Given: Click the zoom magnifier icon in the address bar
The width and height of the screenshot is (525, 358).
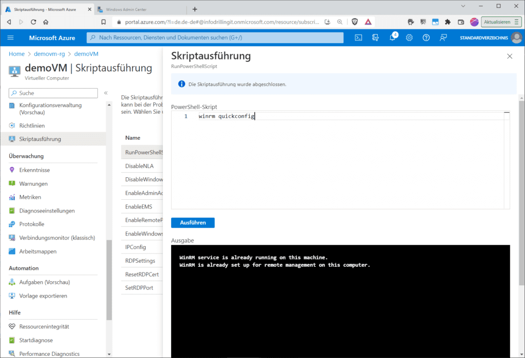Looking at the screenshot, I should tap(340, 22).
